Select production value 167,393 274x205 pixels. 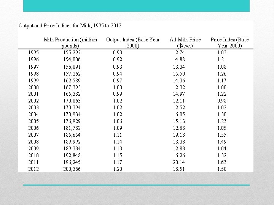tap(72, 87)
